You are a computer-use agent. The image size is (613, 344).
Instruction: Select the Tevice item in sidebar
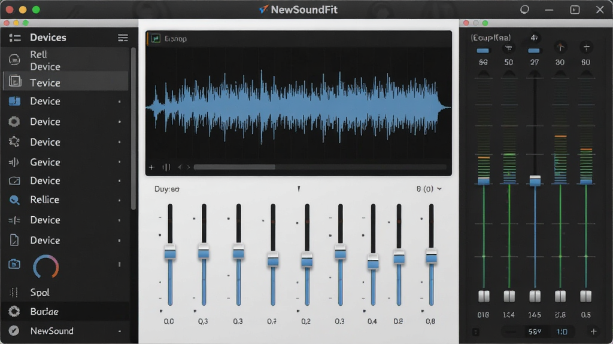coord(66,82)
